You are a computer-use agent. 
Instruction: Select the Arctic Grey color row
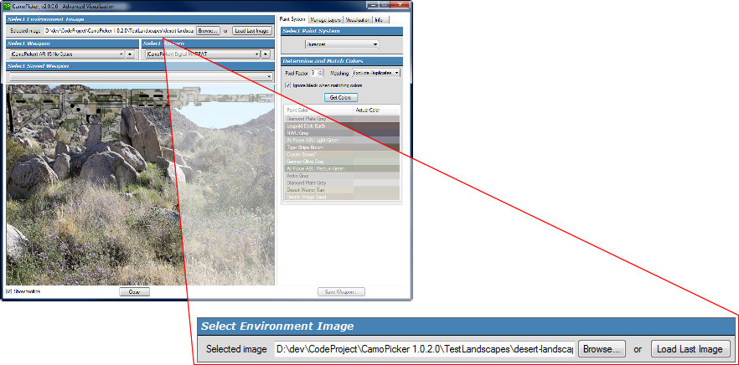coord(342,176)
